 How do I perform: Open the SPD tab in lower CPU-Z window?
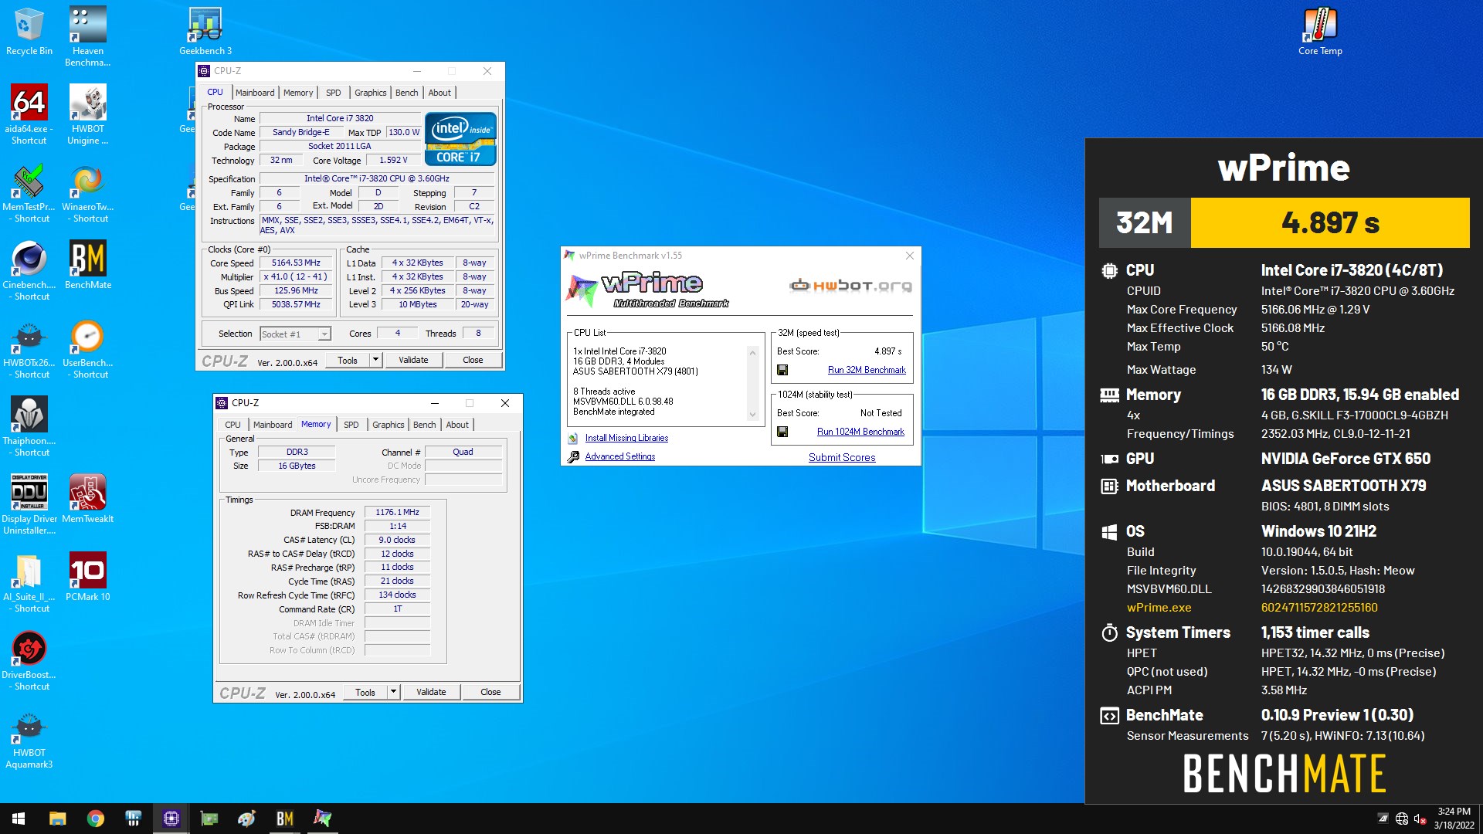(351, 425)
